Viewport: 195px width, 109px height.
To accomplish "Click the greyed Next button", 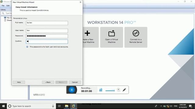I will pos(61,82).
